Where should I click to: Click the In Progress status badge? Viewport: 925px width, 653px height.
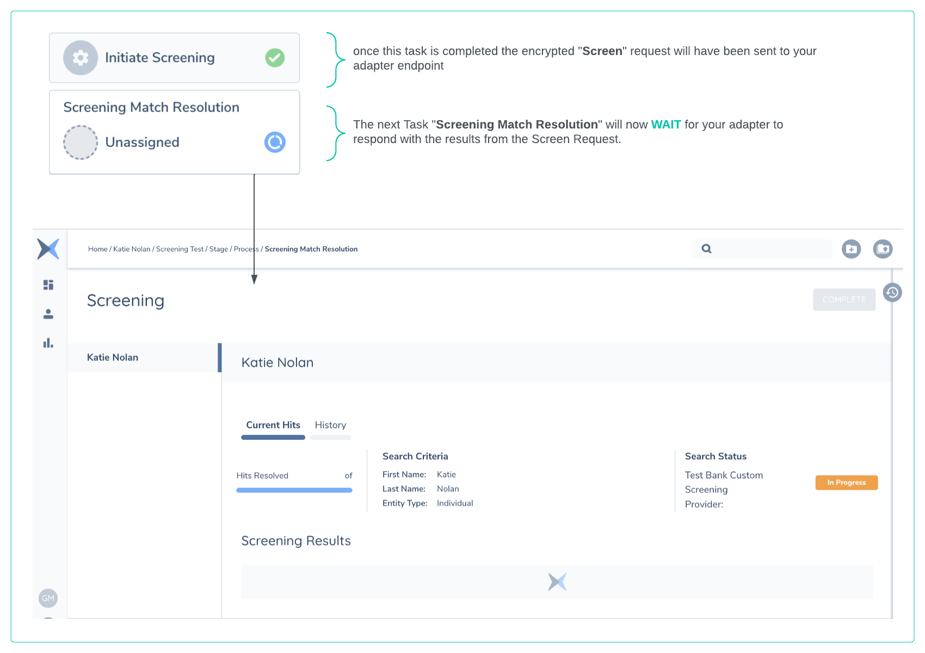(846, 483)
